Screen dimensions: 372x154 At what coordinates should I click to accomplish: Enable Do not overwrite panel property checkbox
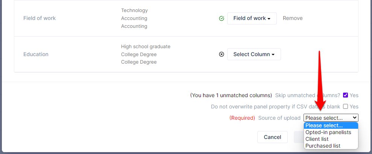(345, 107)
